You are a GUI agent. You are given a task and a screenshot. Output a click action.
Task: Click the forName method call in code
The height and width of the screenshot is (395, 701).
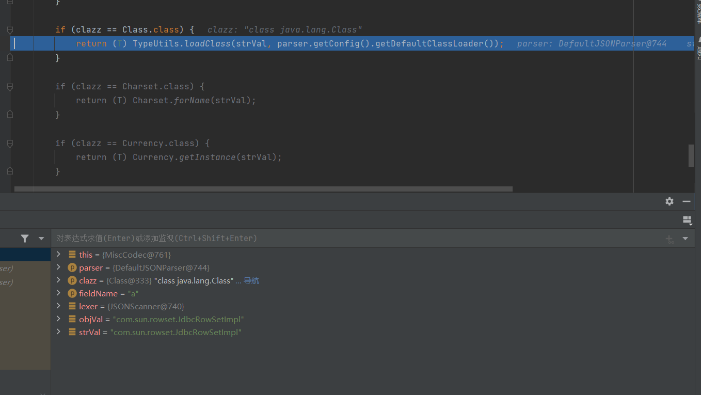pos(192,101)
